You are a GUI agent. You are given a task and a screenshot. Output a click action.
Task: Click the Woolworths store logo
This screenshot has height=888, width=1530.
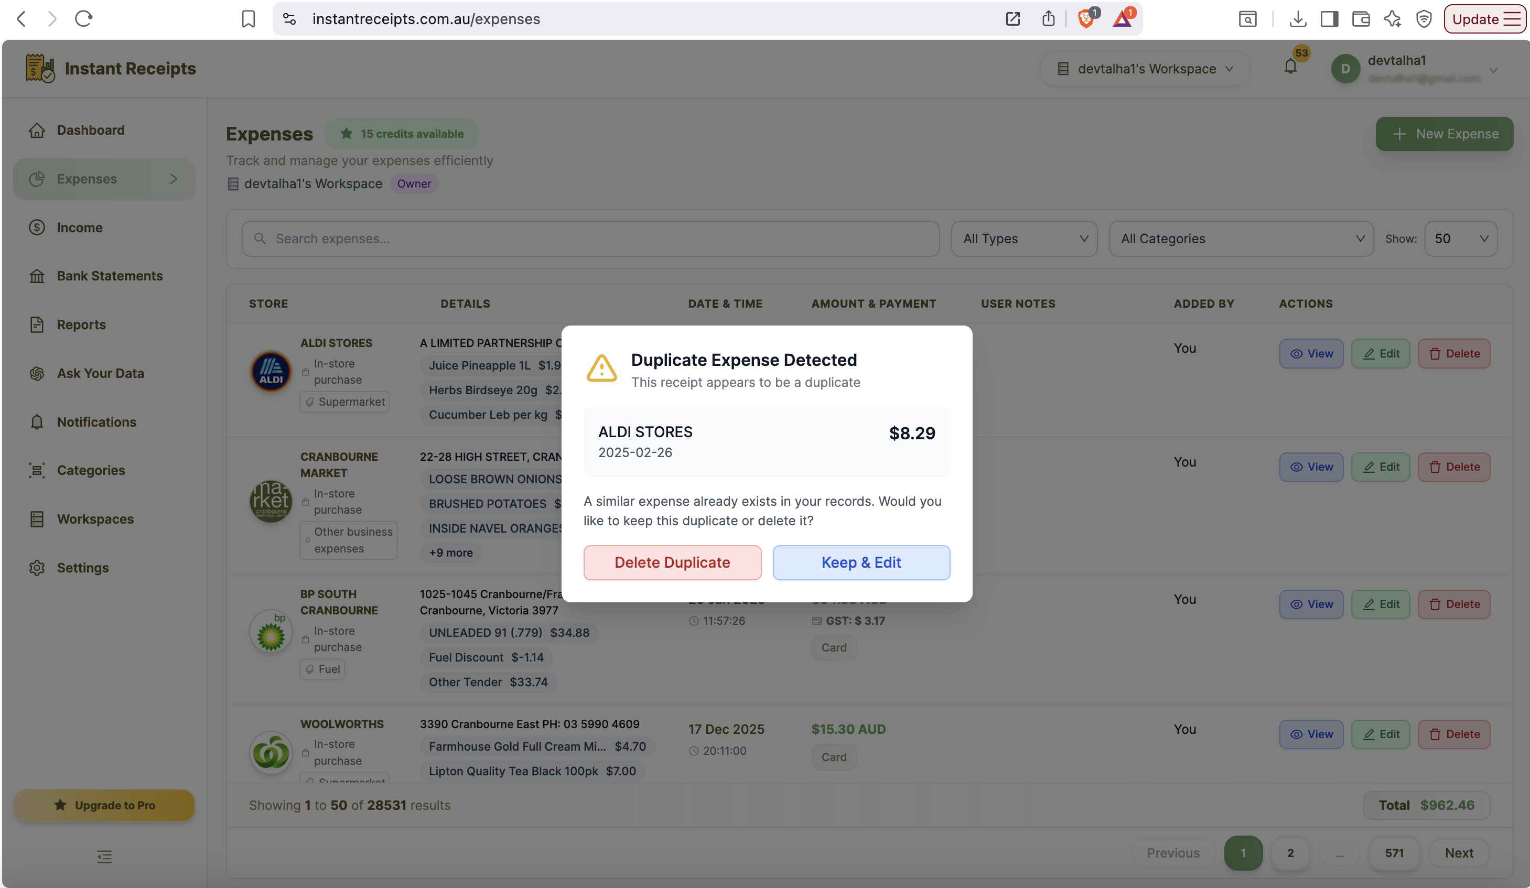point(271,753)
